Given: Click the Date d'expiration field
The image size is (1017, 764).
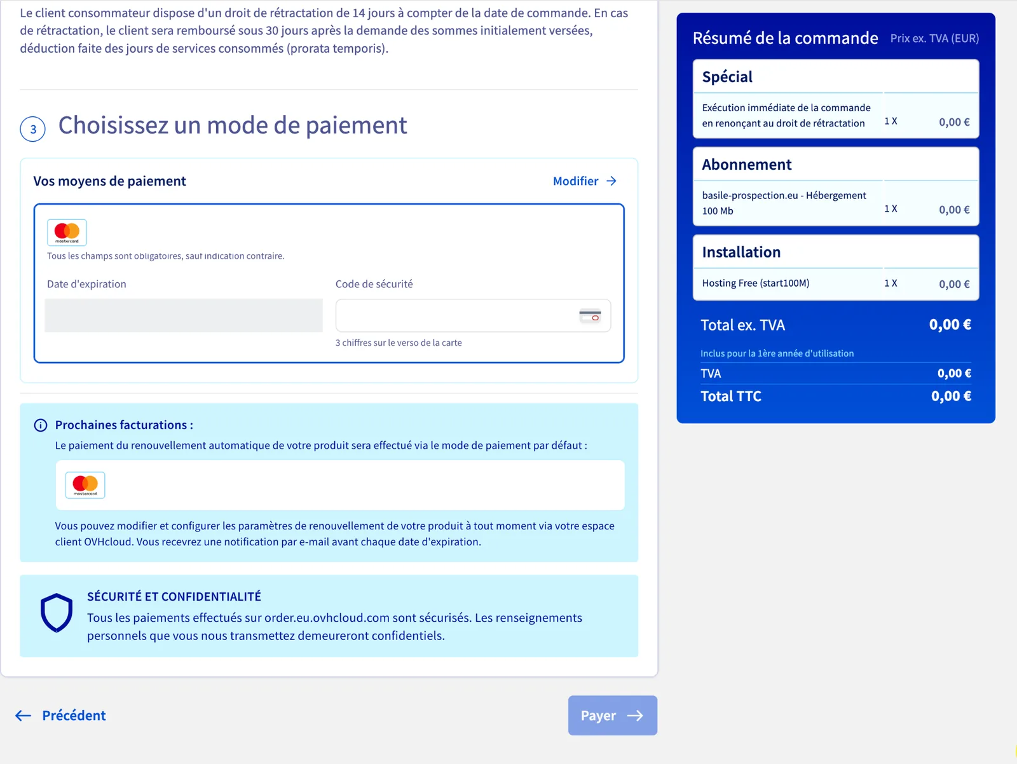Looking at the screenshot, I should (x=184, y=315).
